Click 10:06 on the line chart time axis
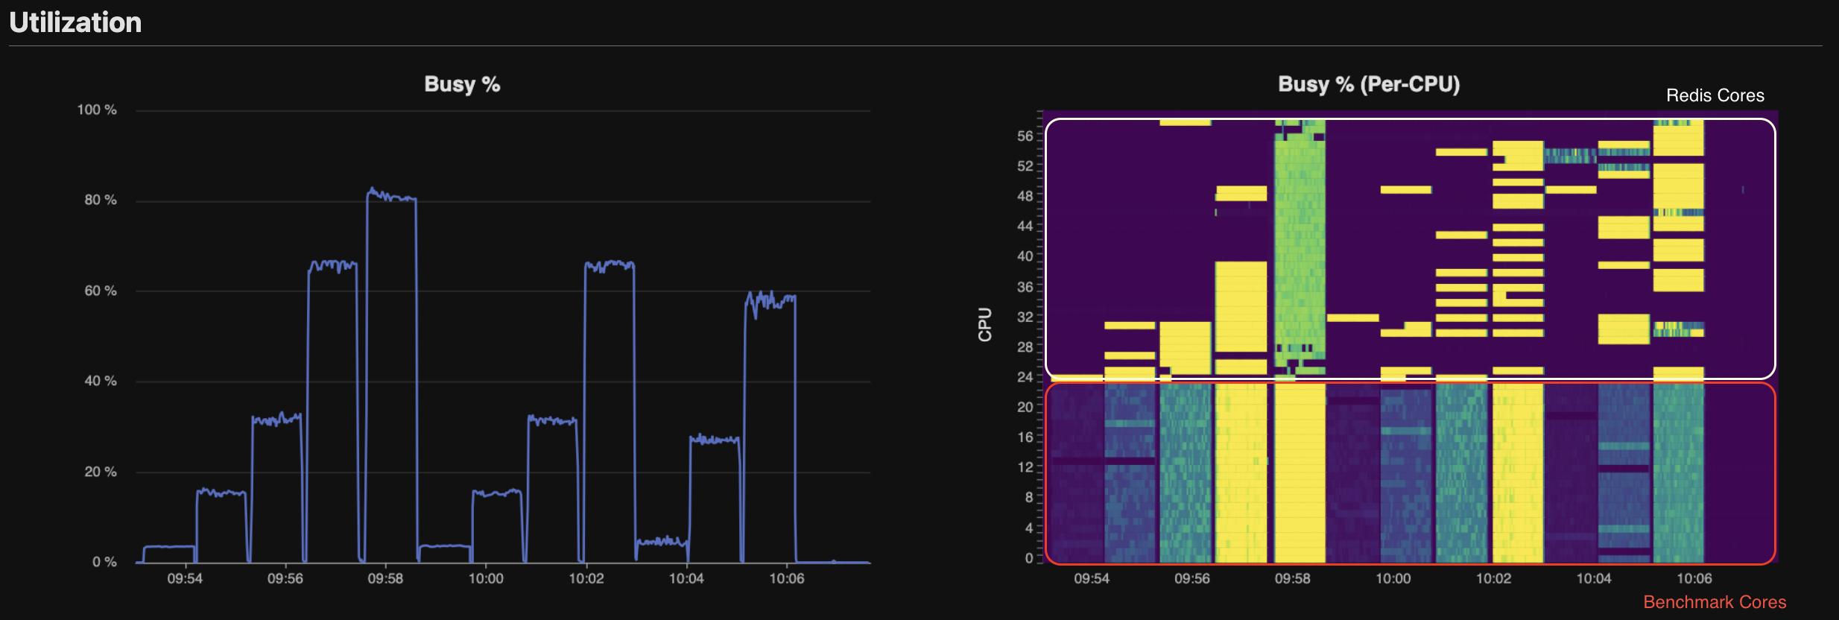1839x620 pixels. coord(787,579)
